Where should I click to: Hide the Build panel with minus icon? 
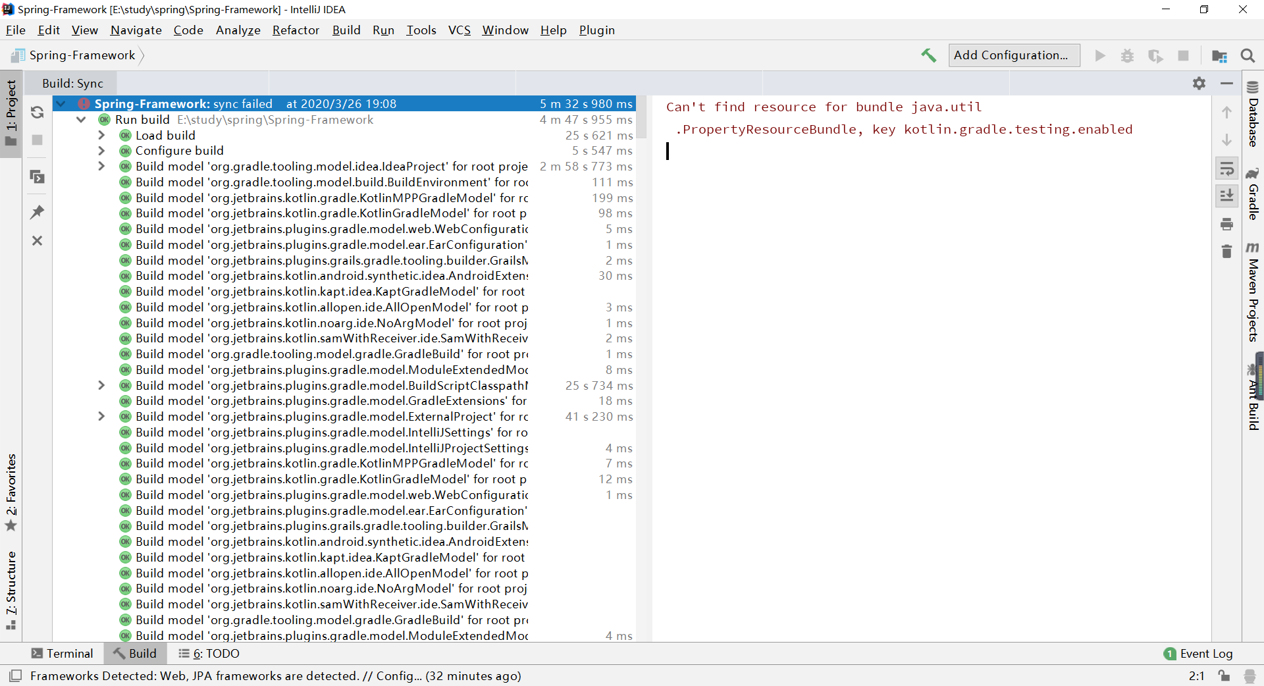1226,84
